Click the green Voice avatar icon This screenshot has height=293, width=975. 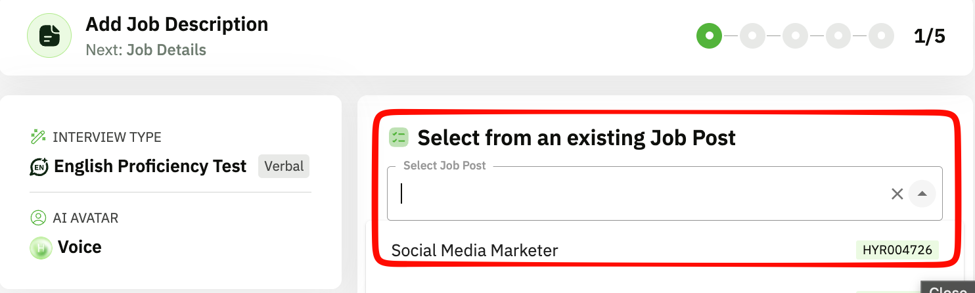point(41,248)
